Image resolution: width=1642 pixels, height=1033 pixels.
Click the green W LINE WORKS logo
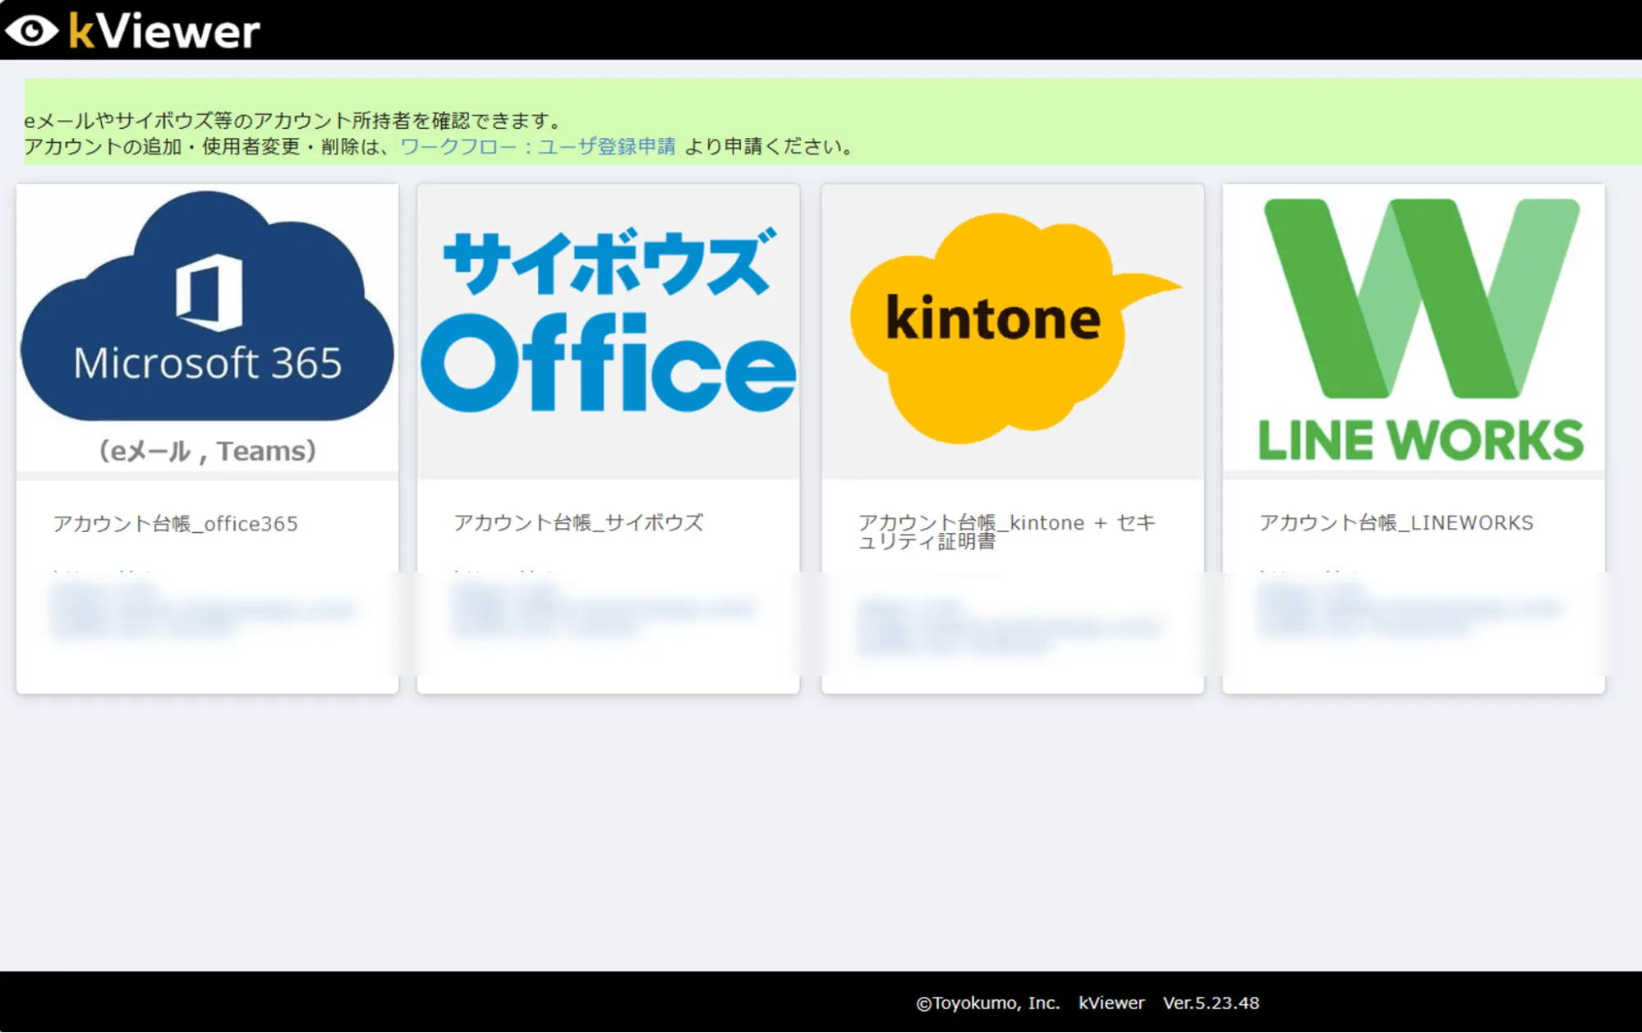1421,300
